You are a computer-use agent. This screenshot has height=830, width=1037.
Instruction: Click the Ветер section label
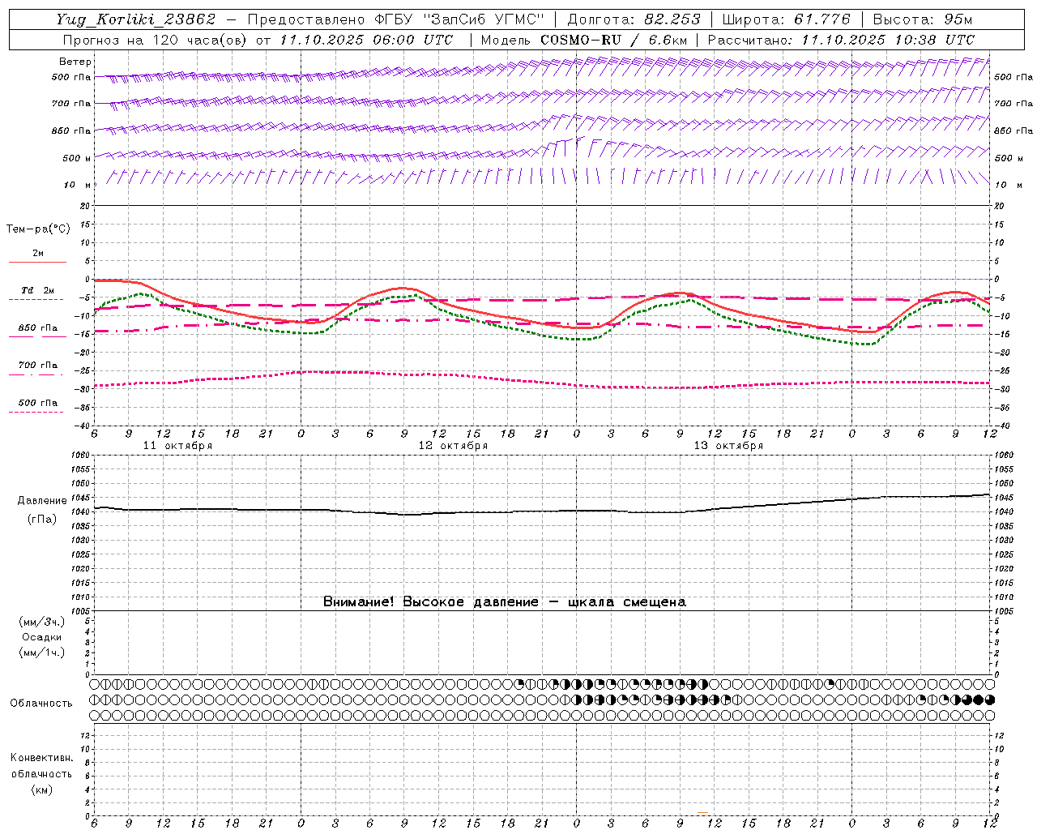[75, 62]
